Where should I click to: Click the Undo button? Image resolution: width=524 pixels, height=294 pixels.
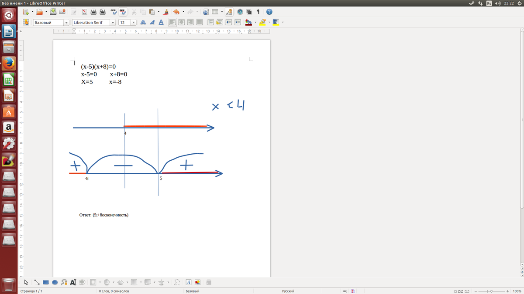[x=177, y=12]
